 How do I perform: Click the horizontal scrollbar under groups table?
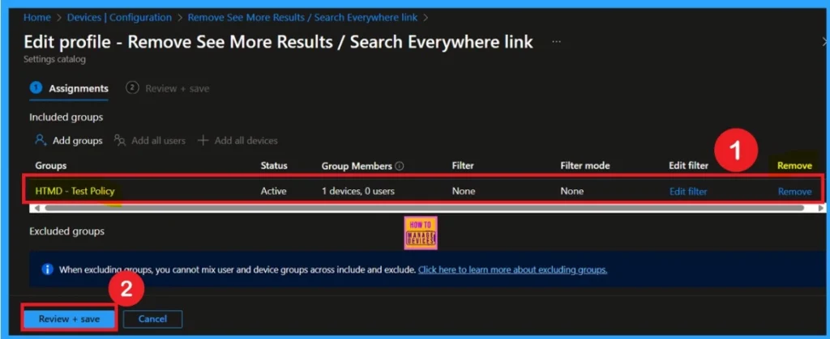pos(425,208)
